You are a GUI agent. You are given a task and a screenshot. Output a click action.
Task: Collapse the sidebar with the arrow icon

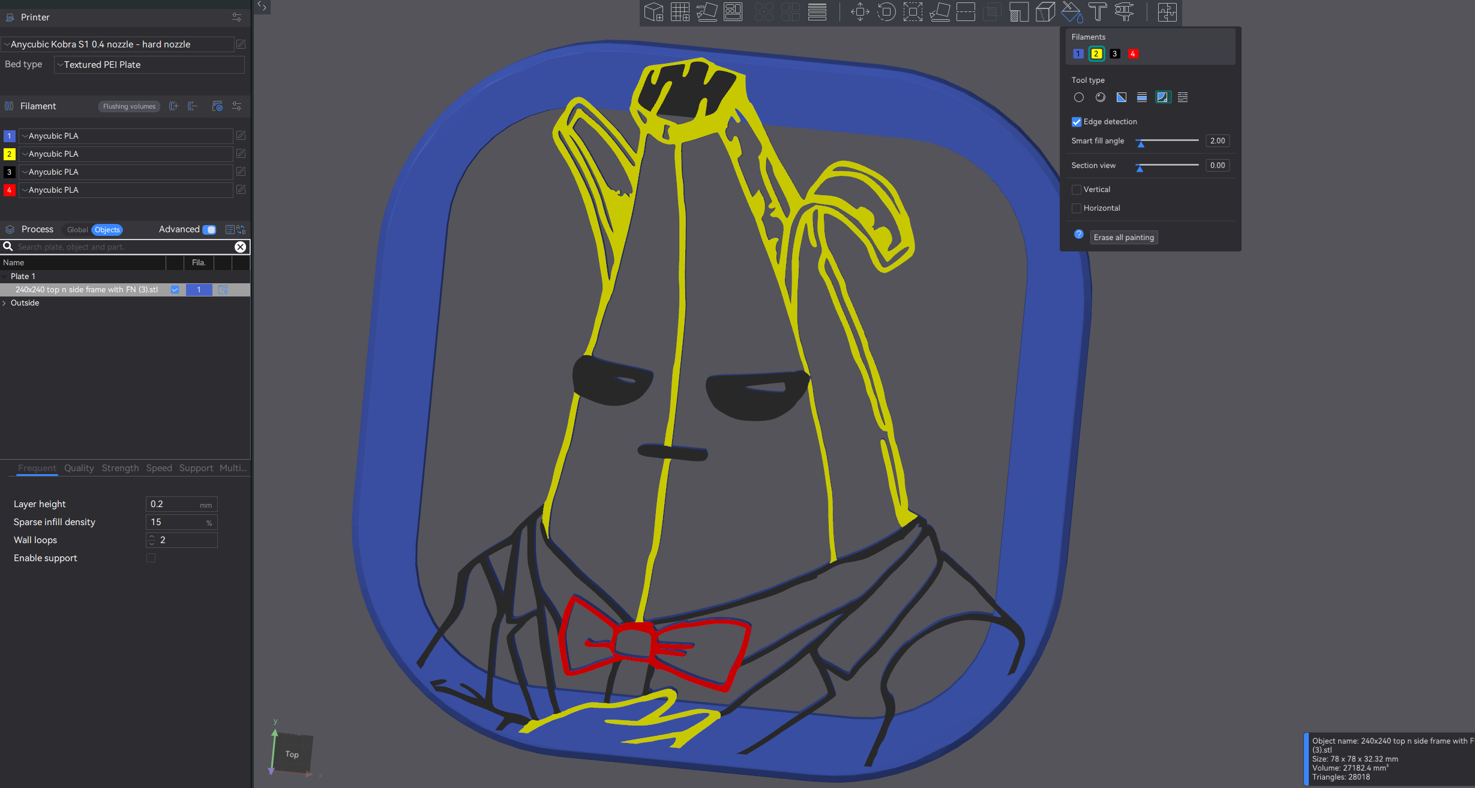[x=262, y=7]
